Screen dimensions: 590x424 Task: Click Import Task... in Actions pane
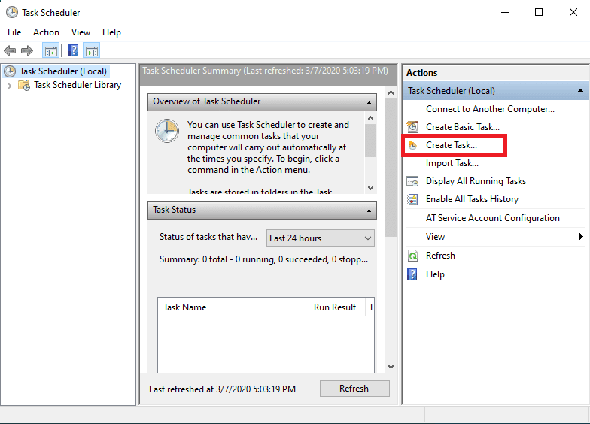click(452, 163)
